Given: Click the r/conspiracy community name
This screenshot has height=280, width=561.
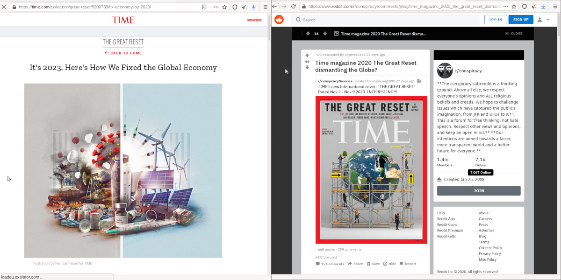Looking at the screenshot, I should 468,71.
